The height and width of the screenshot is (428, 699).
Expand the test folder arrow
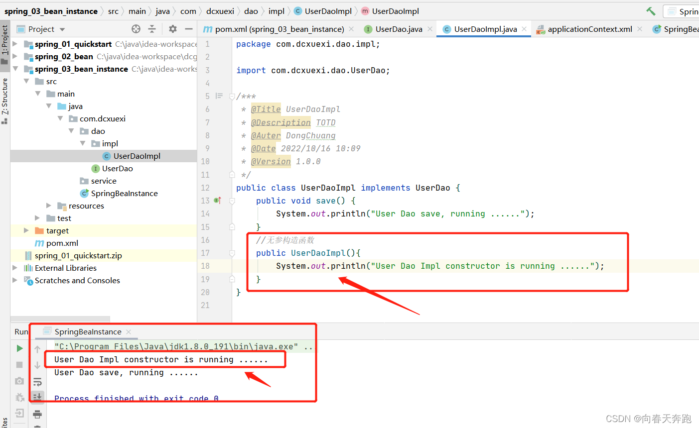37,218
